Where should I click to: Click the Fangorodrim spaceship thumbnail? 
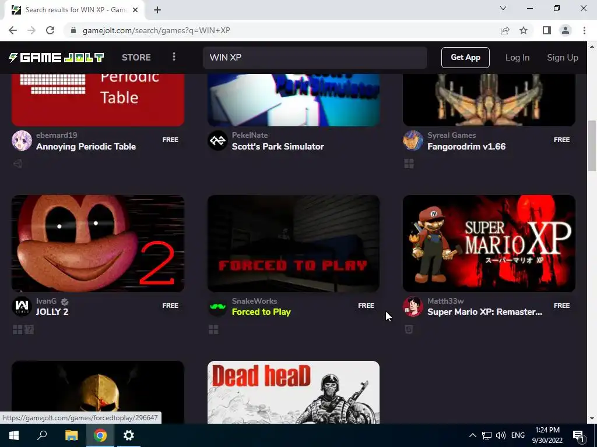(489, 100)
